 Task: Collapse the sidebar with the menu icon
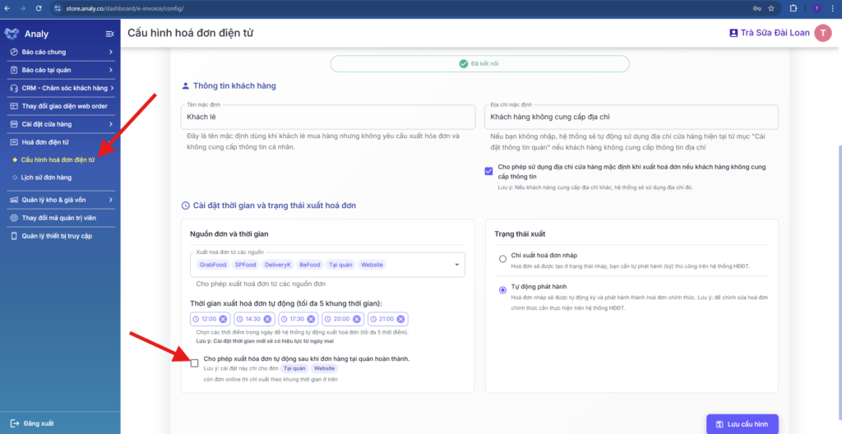click(x=109, y=34)
